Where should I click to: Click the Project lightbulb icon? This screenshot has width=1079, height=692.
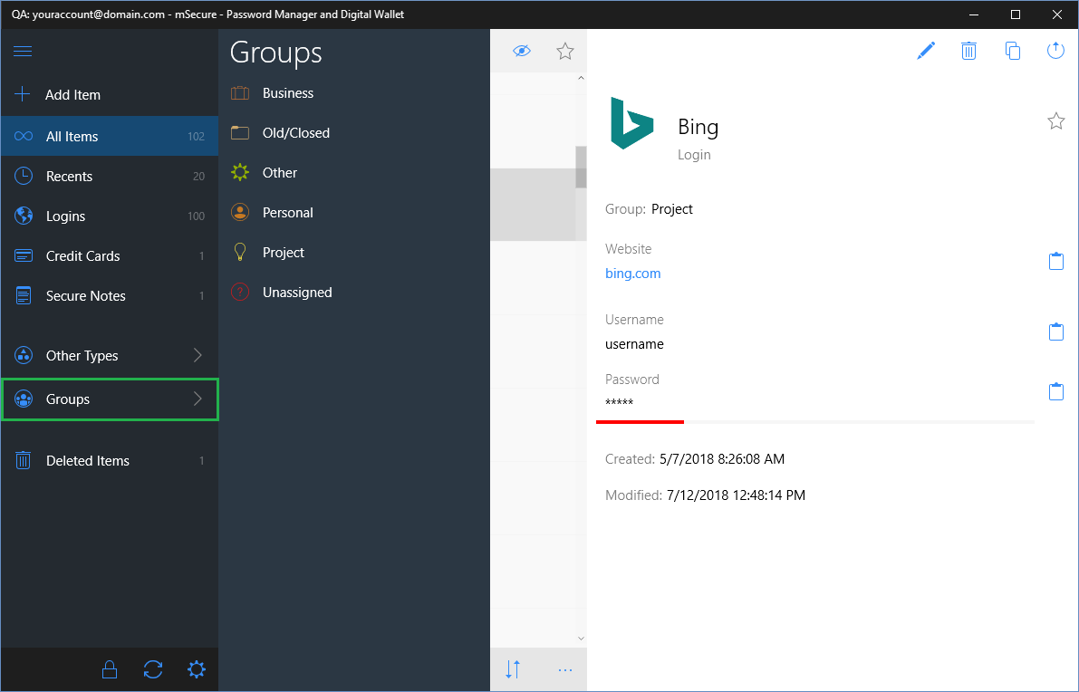point(240,253)
